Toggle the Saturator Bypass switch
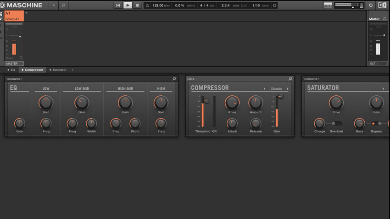 click(376, 123)
